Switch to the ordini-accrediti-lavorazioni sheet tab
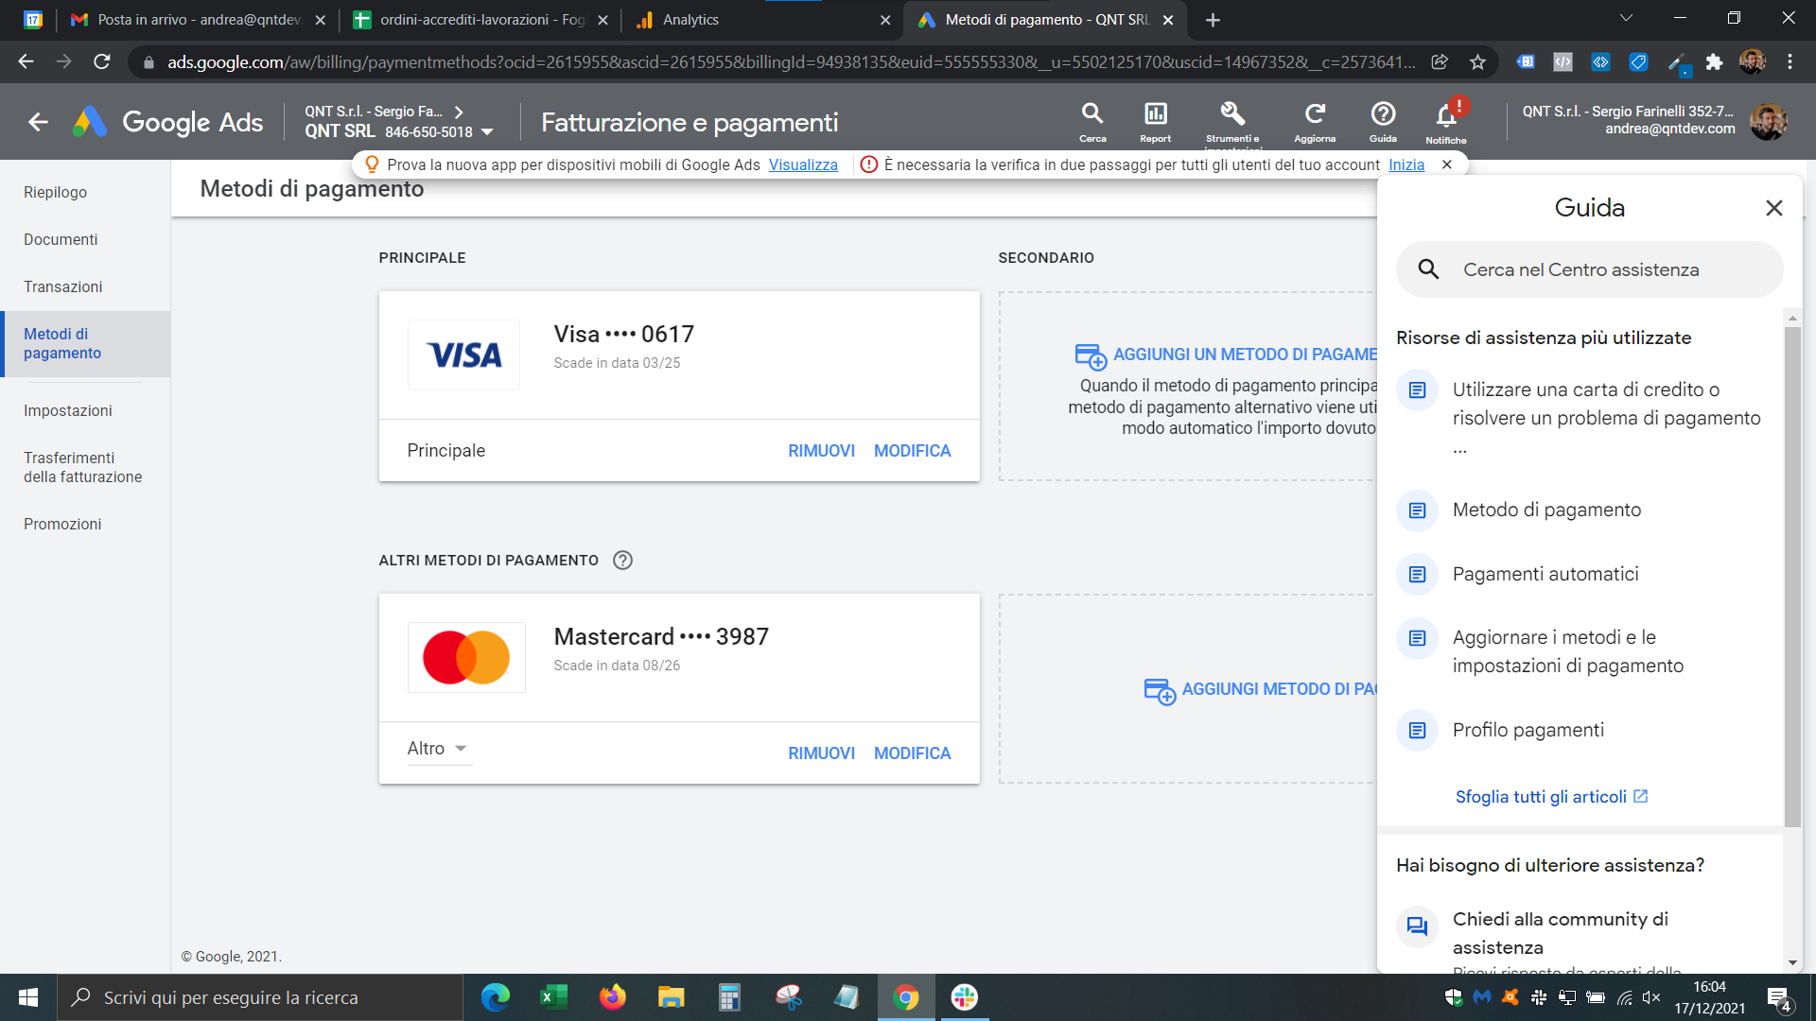Screen dimensions: 1816x1021 coord(482,20)
